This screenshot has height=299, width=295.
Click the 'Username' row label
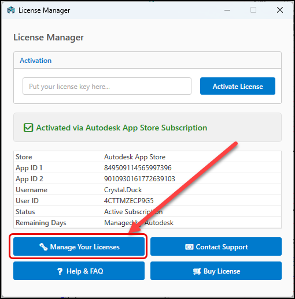32,190
